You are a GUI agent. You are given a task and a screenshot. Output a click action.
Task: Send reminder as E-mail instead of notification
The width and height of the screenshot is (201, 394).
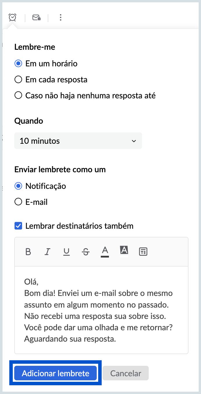(18, 202)
